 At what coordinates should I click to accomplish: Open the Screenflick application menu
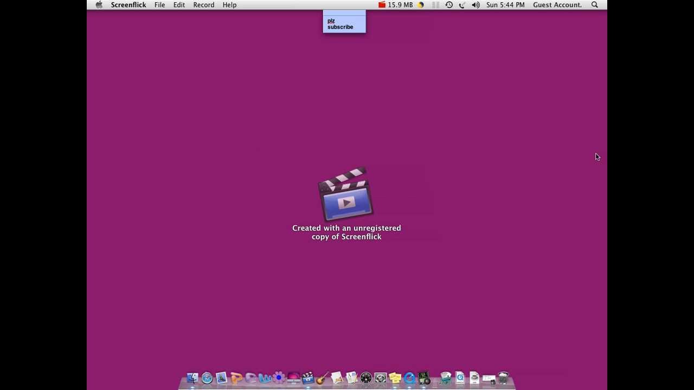pos(128,5)
